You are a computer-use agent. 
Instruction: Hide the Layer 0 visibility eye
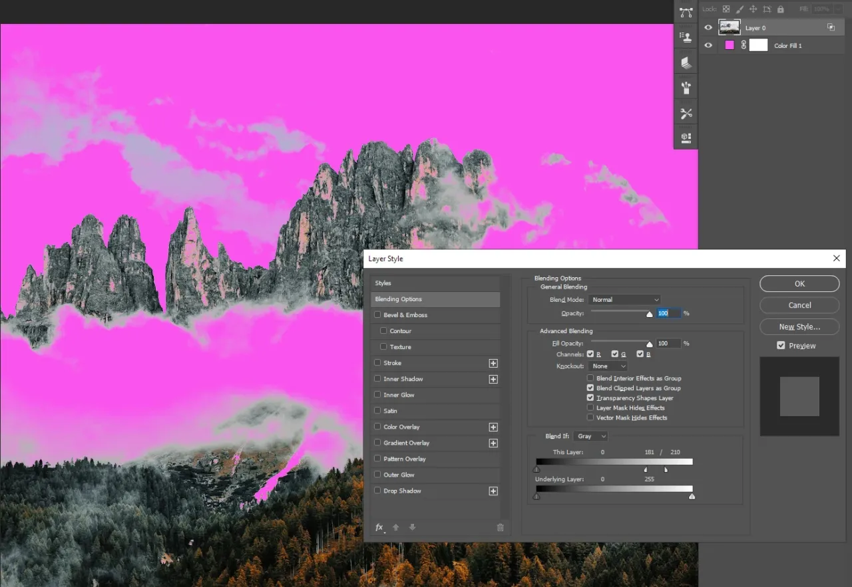708,27
